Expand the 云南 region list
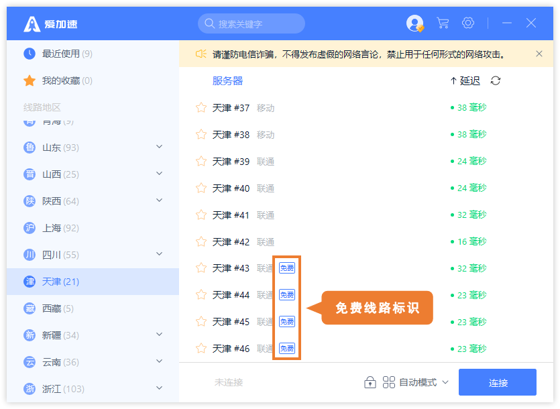 pyautogui.click(x=160, y=361)
